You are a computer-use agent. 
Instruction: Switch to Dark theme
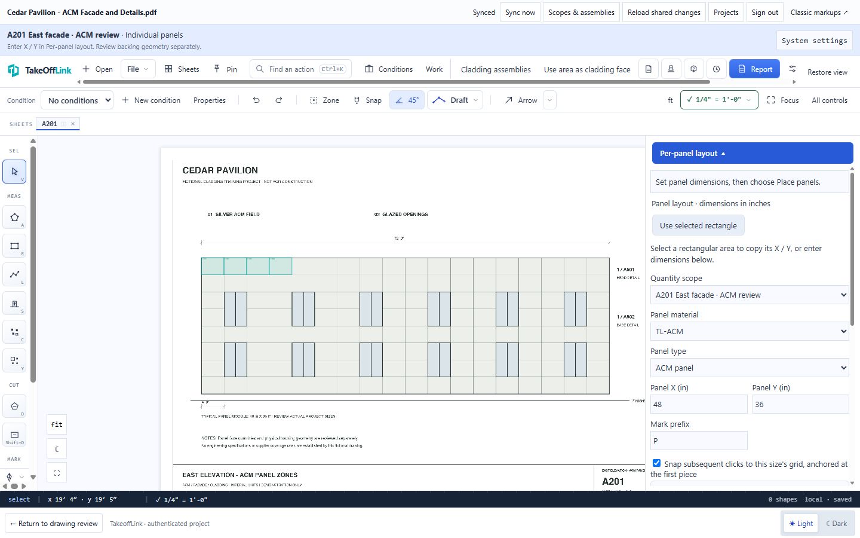pos(836,524)
